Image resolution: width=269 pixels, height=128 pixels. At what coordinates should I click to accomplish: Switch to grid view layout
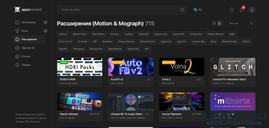click(x=214, y=23)
